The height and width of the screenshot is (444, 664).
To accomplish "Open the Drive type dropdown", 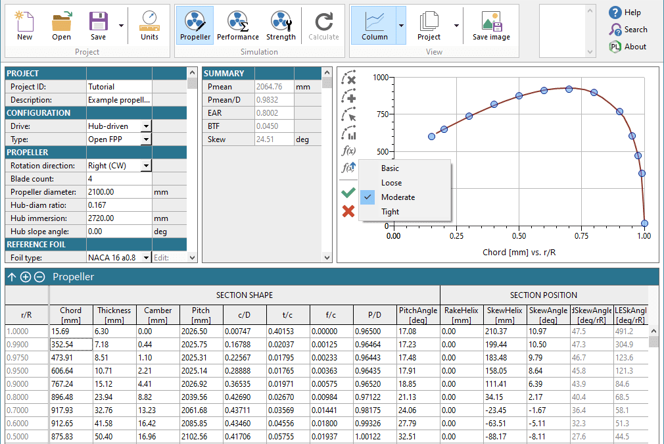I will point(146,126).
